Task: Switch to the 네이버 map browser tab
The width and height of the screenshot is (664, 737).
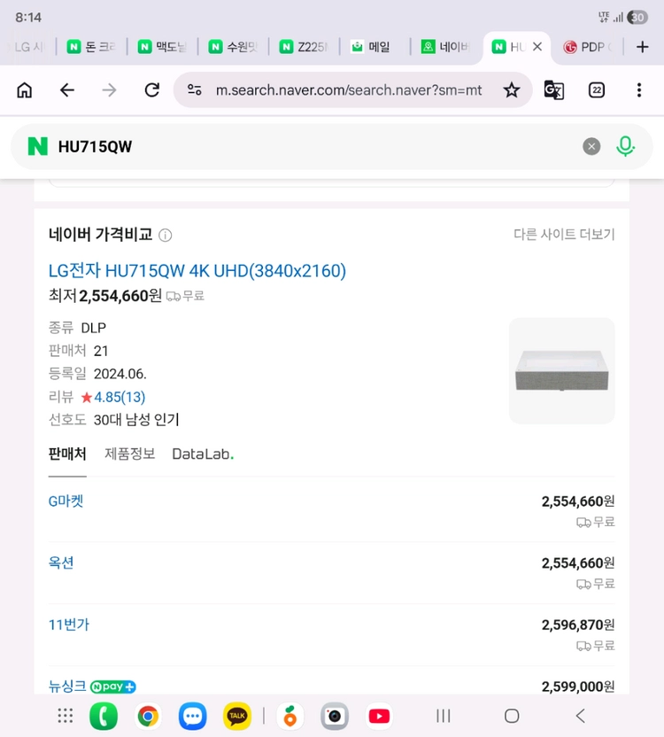Action: tap(445, 47)
